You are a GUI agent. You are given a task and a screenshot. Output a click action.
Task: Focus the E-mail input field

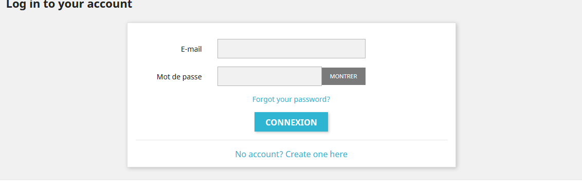pos(292,49)
